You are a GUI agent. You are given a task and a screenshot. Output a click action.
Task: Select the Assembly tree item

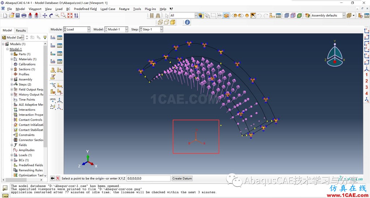25,79
